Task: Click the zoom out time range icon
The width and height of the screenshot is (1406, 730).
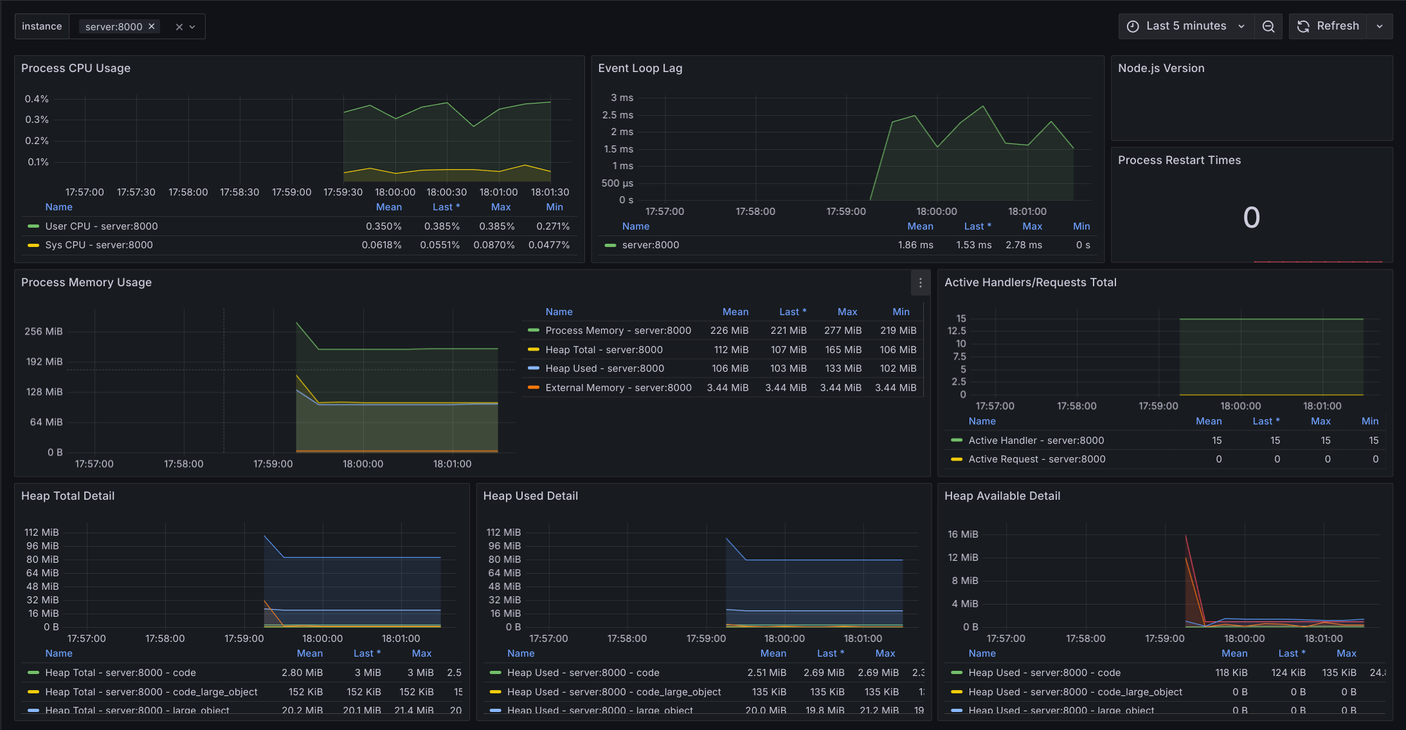Action: [1268, 26]
